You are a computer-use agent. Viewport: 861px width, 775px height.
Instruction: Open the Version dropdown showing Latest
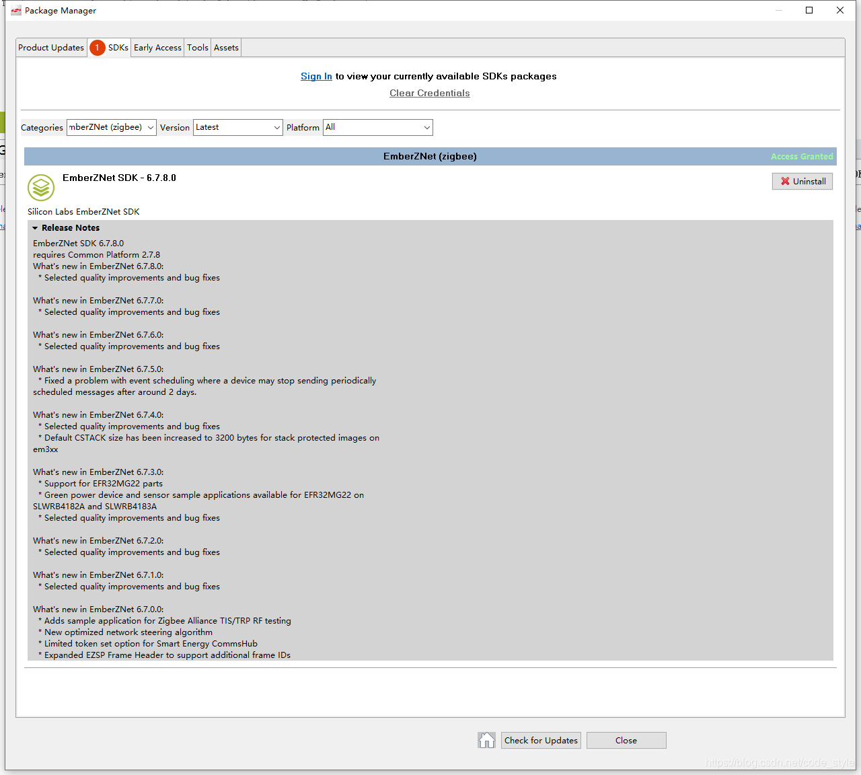pyautogui.click(x=238, y=127)
